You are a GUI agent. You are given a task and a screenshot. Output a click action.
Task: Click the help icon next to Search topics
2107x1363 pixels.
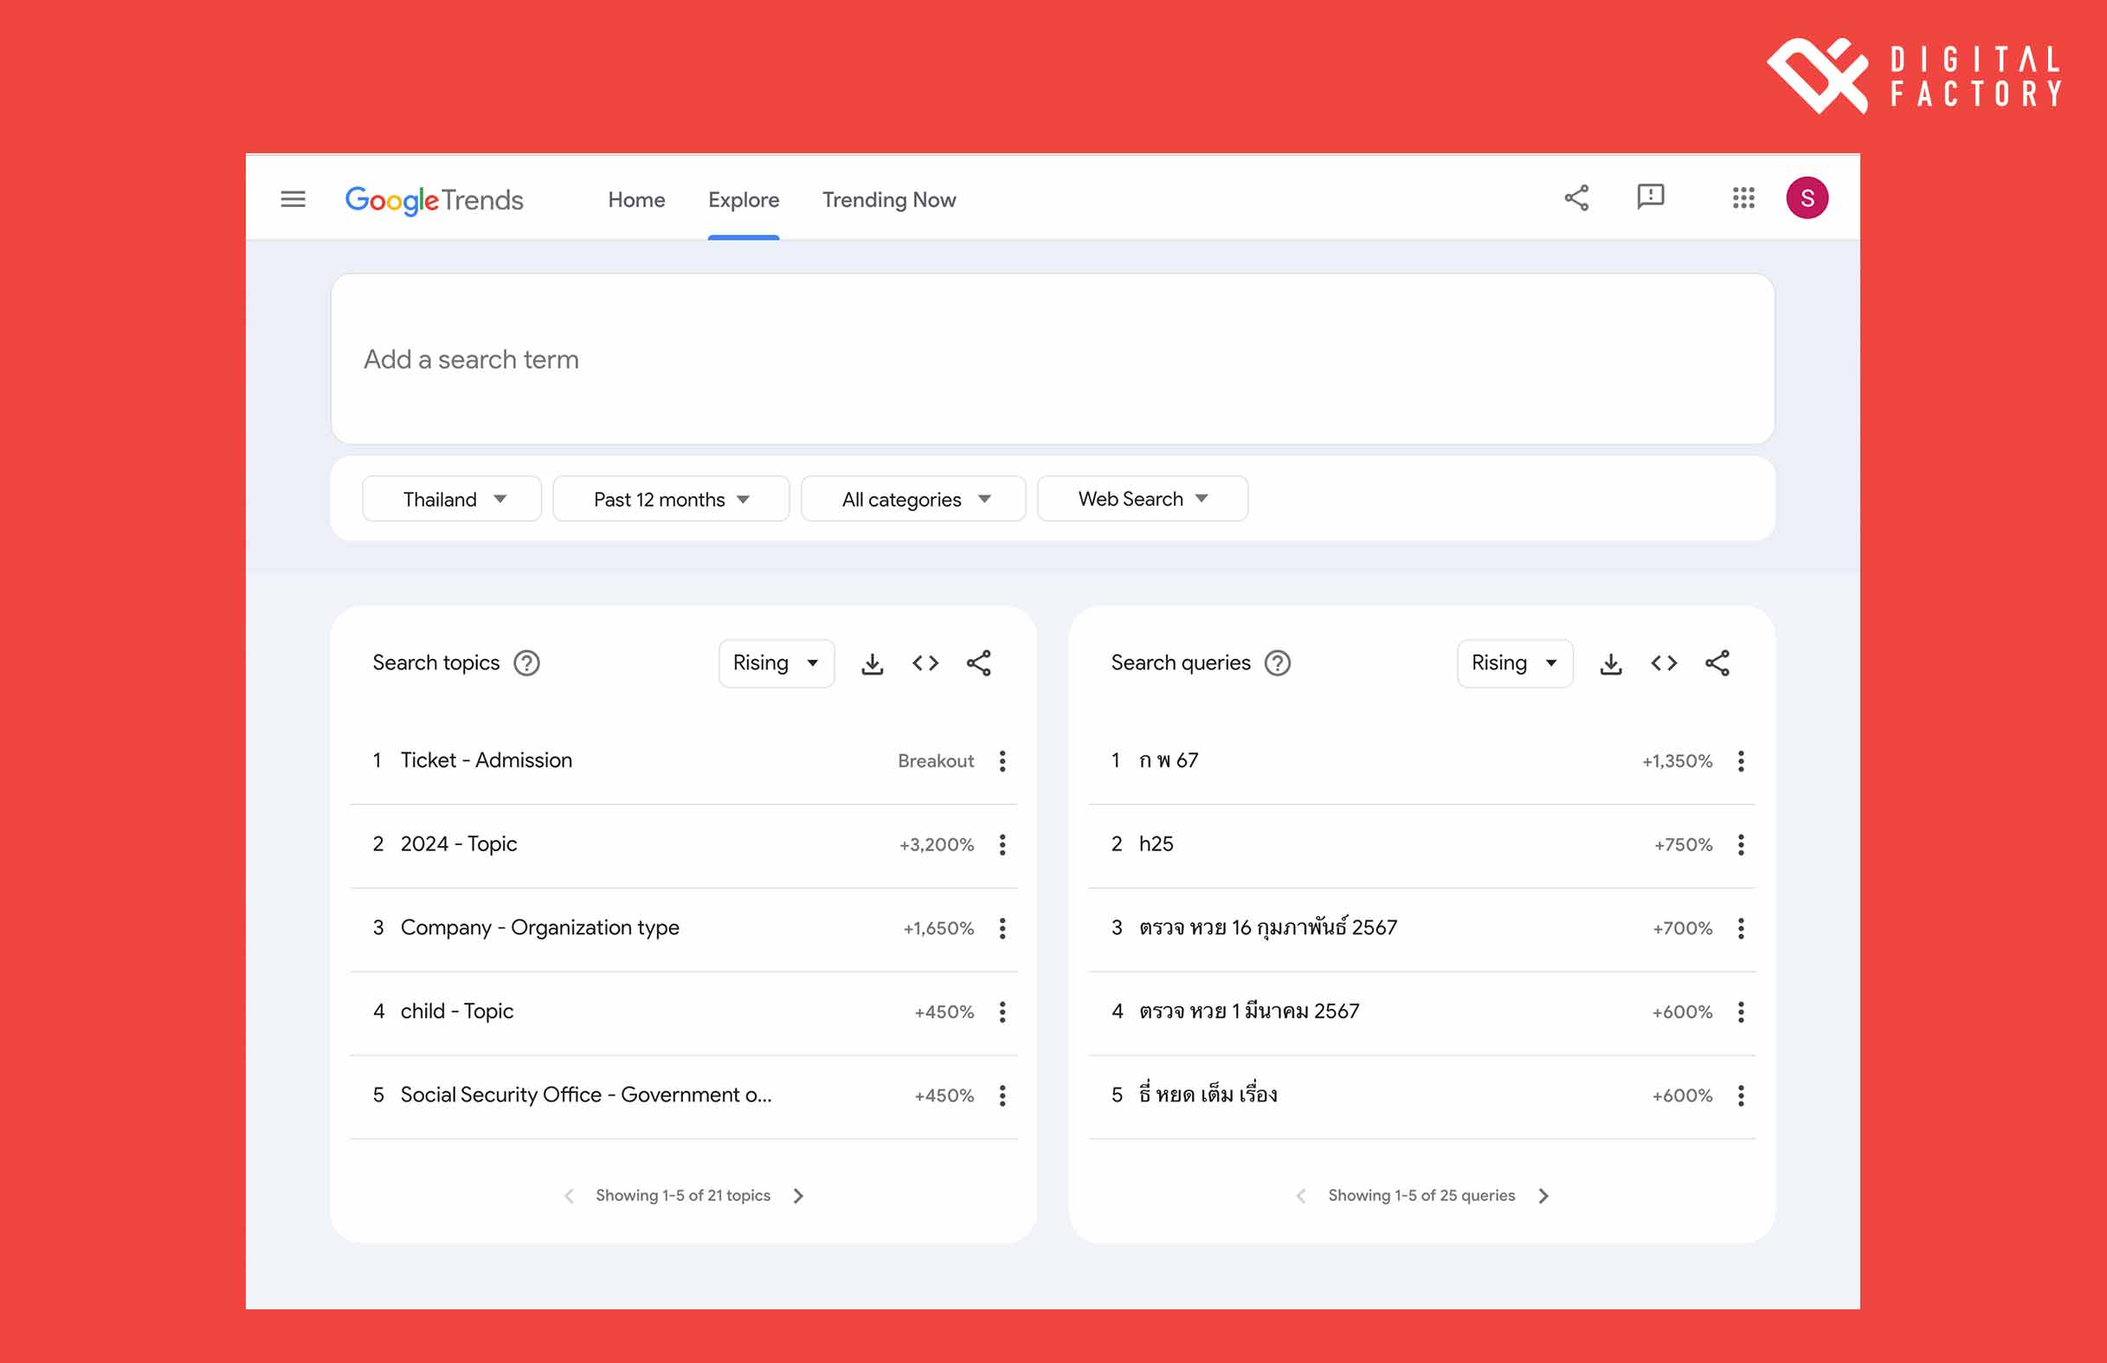tap(530, 662)
